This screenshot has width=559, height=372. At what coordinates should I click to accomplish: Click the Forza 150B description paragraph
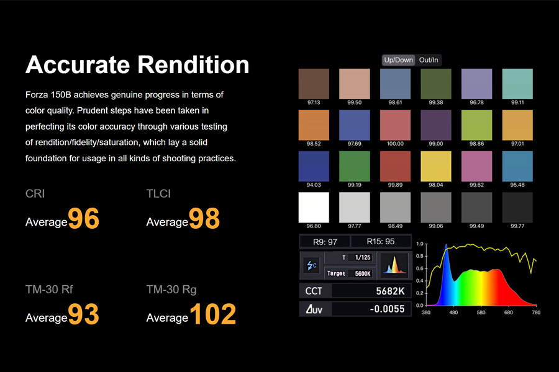(x=130, y=126)
